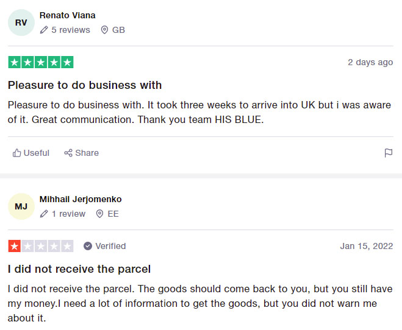Open the review title Pleasure to do business with
The image size is (402, 330).
(85, 85)
